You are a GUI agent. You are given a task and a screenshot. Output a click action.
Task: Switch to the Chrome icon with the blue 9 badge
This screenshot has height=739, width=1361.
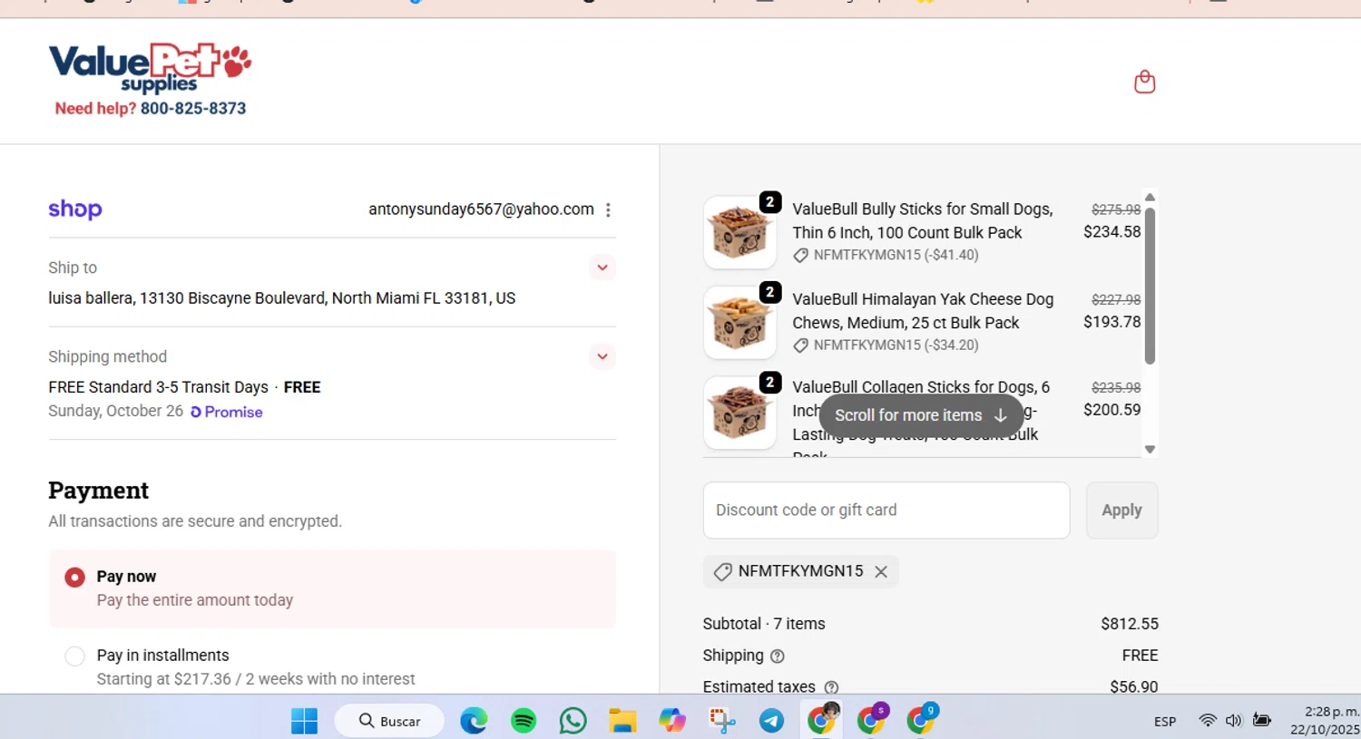[x=921, y=719]
